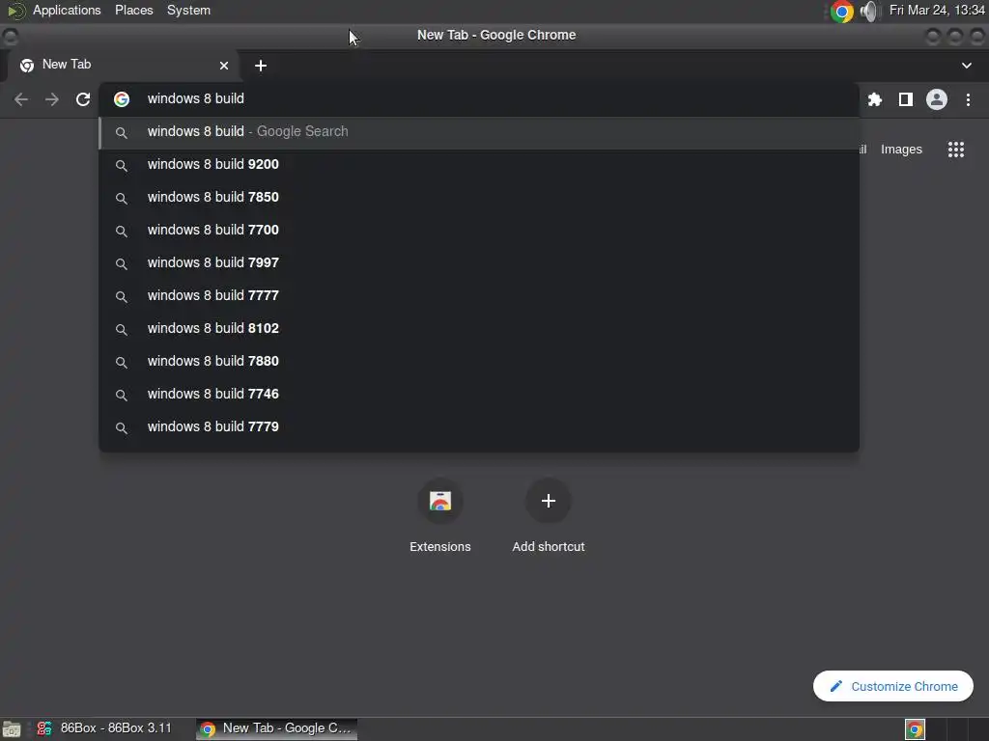This screenshot has height=741, width=989.
Task: Go forward using the forward arrow
Action: 52,99
